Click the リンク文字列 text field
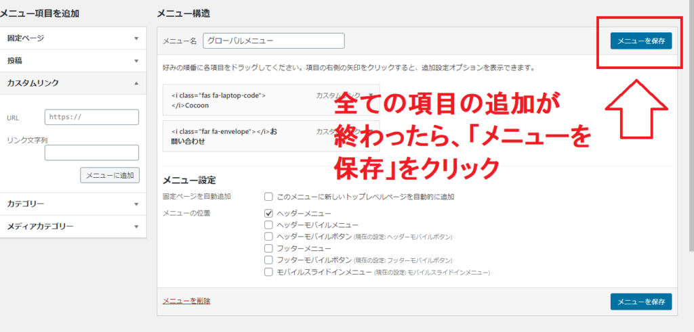This screenshot has width=694, height=332. click(x=91, y=153)
